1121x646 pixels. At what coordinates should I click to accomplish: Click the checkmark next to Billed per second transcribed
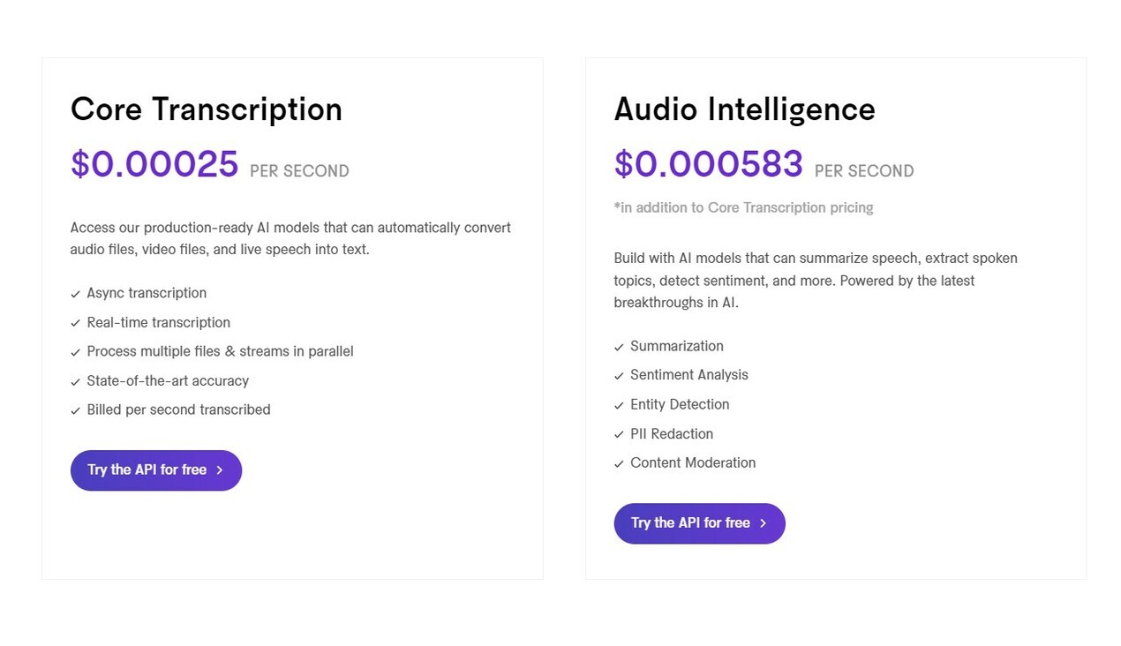pos(75,411)
